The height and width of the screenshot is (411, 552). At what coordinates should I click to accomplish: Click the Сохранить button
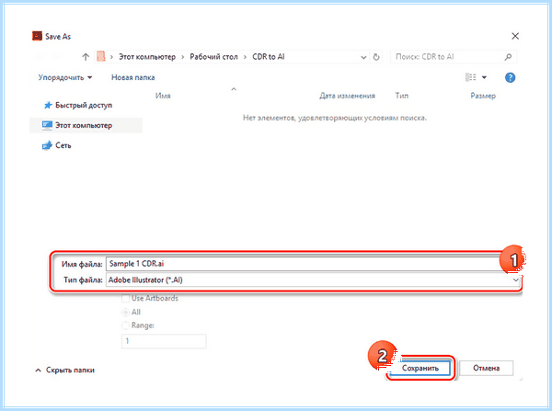420,368
